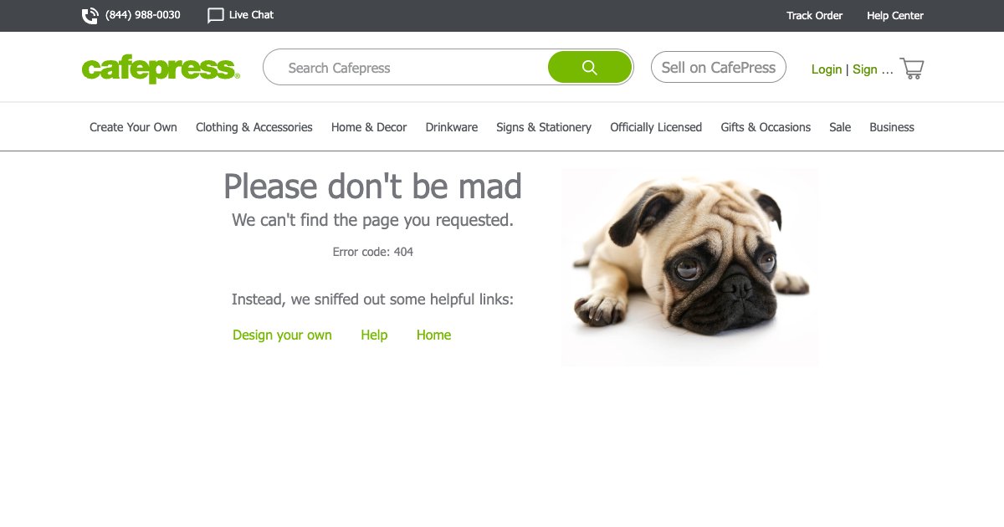Open the Create Your Own menu
Viewport: 1004px width, 527px height.
tap(133, 127)
